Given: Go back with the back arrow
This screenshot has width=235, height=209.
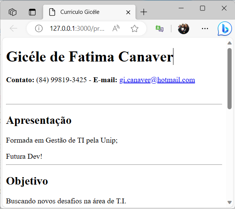Looking at the screenshot, I should click(14, 29).
